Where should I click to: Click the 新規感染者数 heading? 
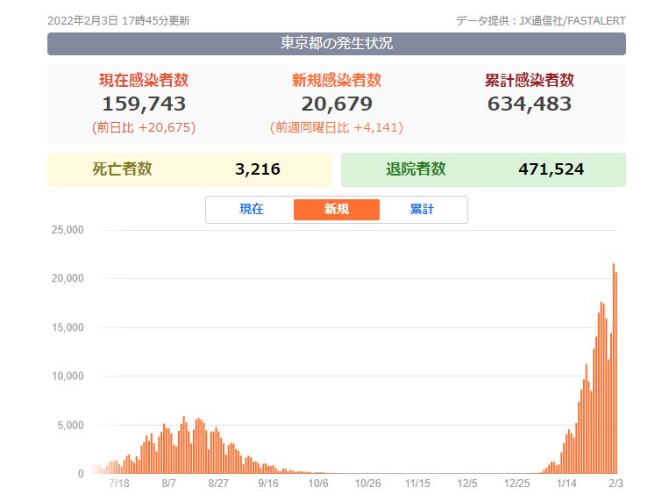[x=337, y=80]
